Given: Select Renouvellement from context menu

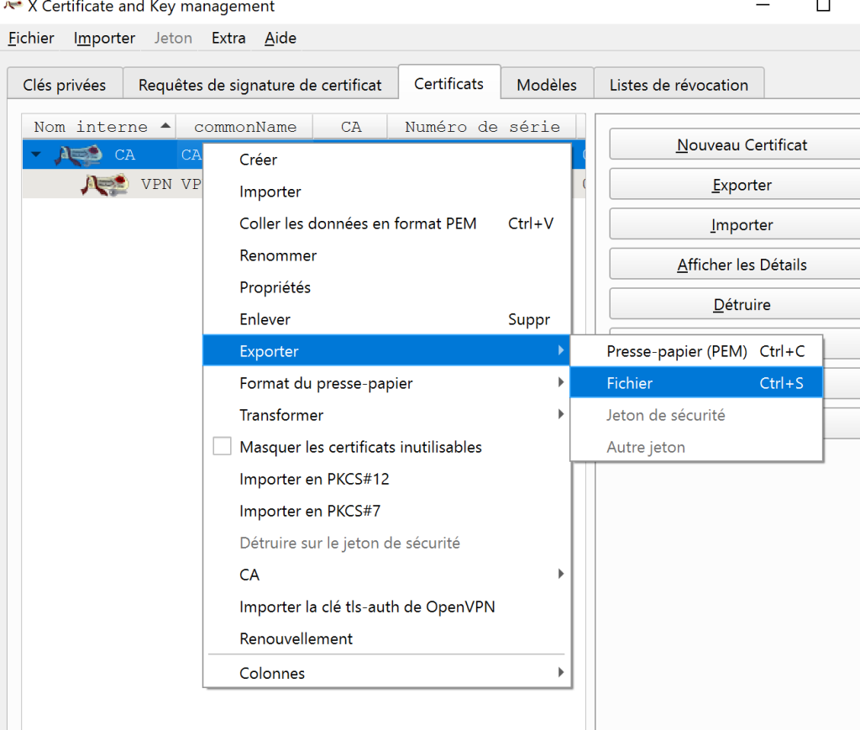Looking at the screenshot, I should (296, 638).
